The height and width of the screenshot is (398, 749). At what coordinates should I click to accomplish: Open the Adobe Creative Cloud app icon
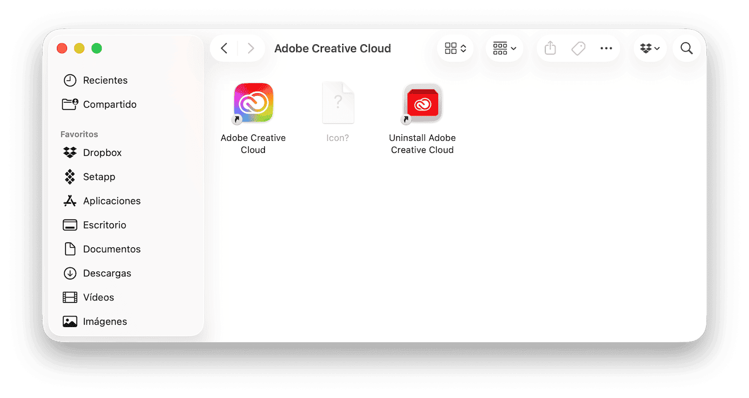click(x=253, y=103)
